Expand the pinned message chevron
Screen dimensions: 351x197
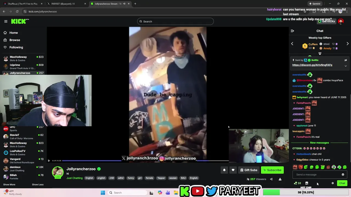[346, 66]
